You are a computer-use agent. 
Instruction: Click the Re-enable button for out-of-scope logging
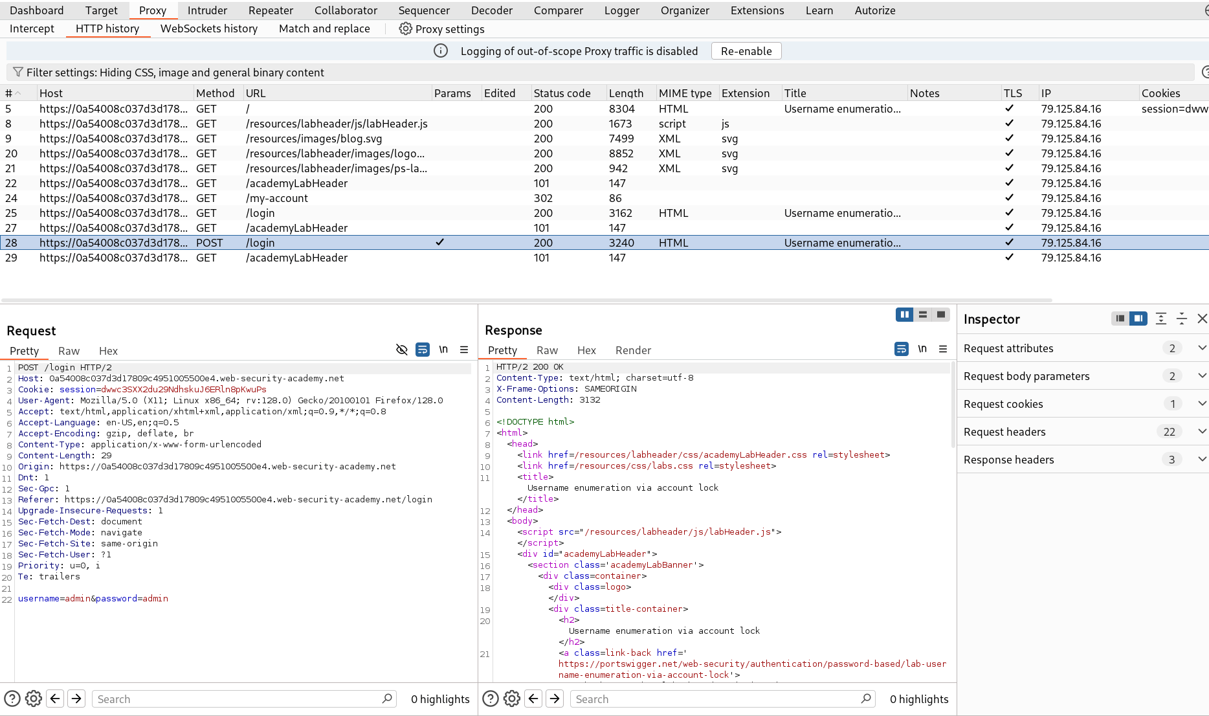pyautogui.click(x=746, y=50)
